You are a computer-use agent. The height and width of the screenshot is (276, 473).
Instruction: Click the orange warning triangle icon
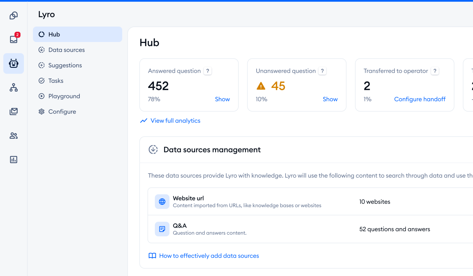tap(261, 86)
